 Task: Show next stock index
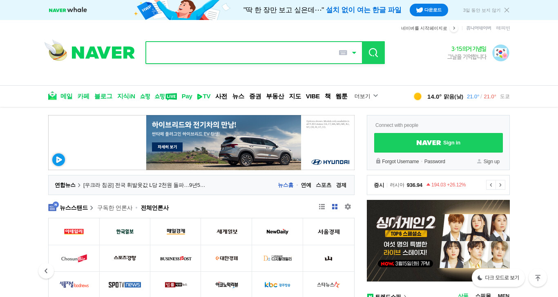[x=500, y=185]
